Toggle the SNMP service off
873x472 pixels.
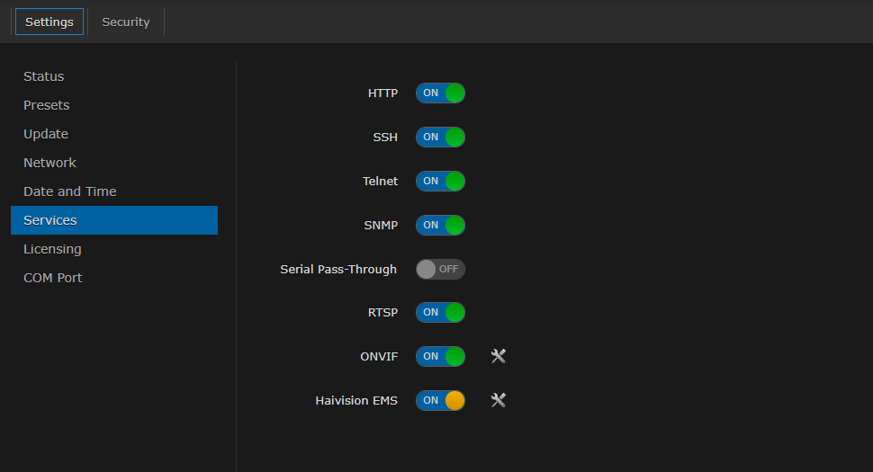tap(440, 225)
